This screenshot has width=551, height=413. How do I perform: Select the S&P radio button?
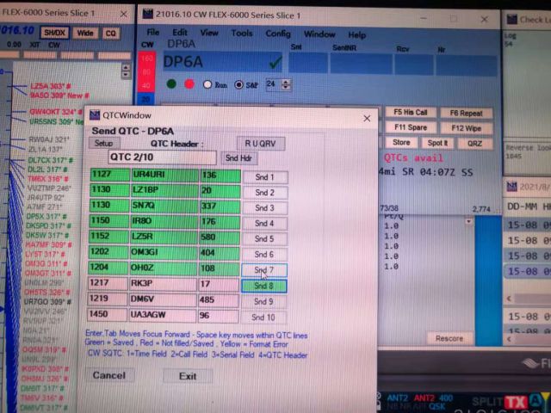coord(239,84)
